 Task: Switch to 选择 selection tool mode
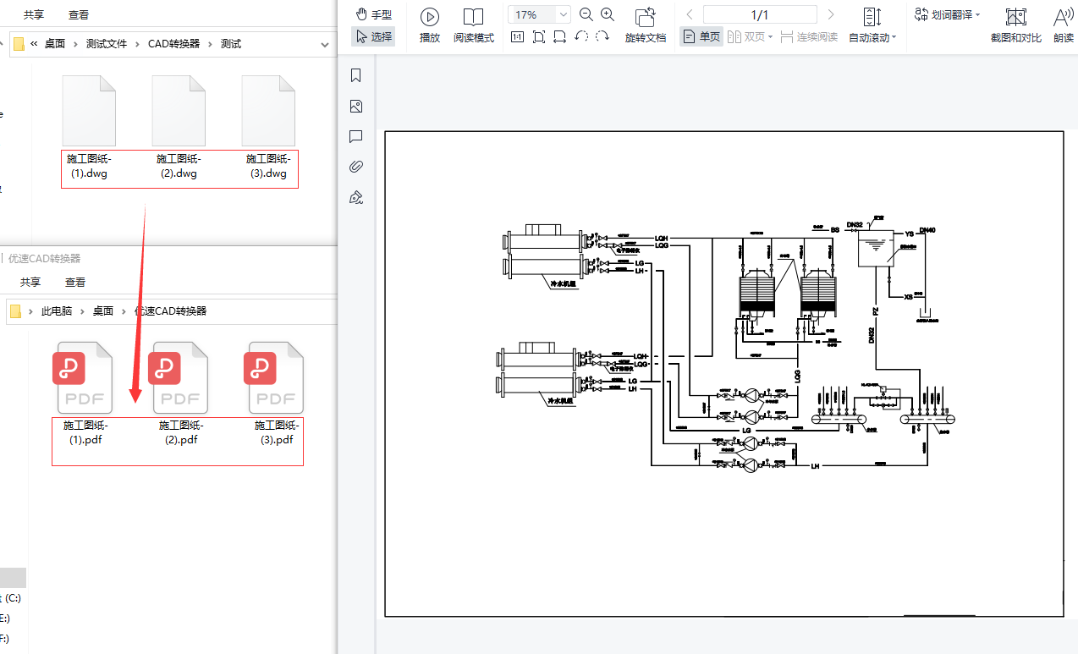click(373, 36)
